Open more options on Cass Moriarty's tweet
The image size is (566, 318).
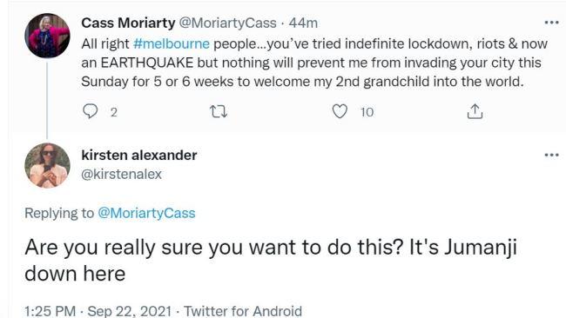pos(551,23)
